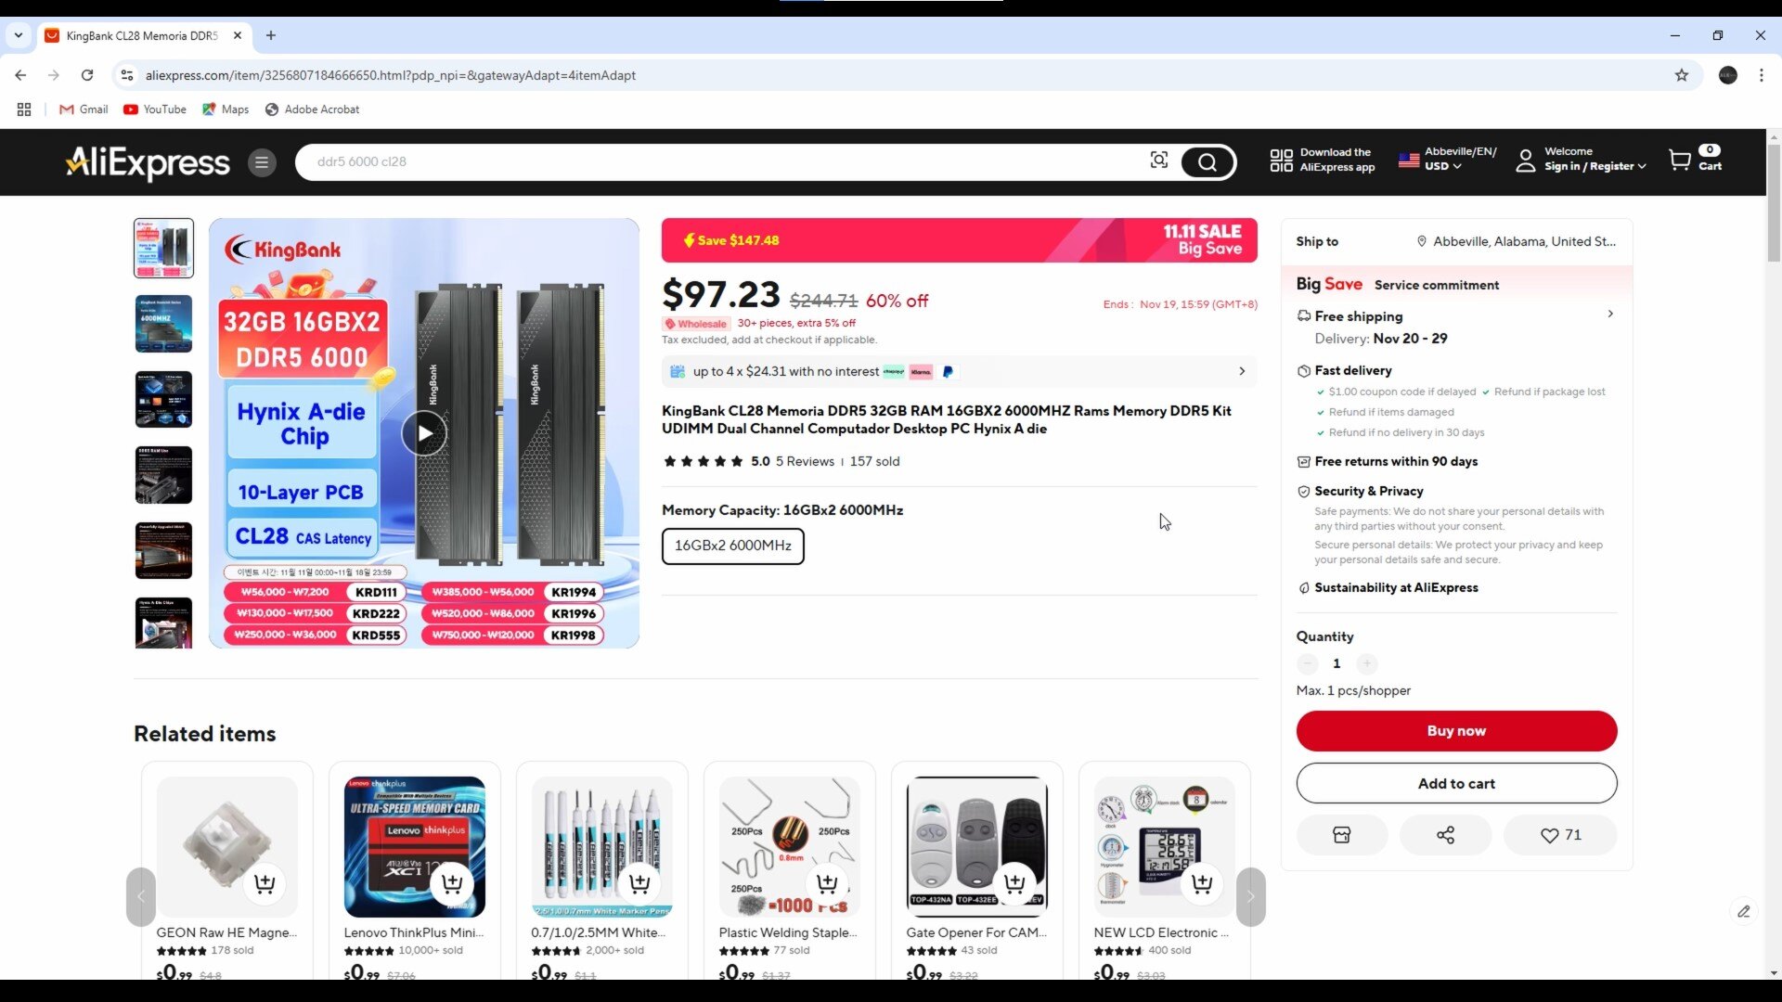Play the product video

coord(424,433)
